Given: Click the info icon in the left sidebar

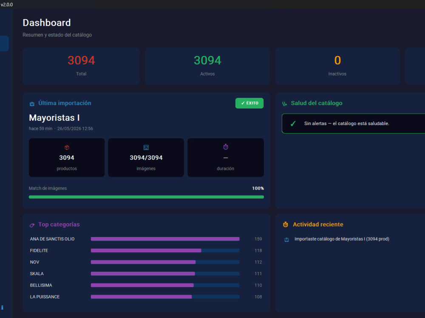Looking at the screenshot, I should click(2, 307).
